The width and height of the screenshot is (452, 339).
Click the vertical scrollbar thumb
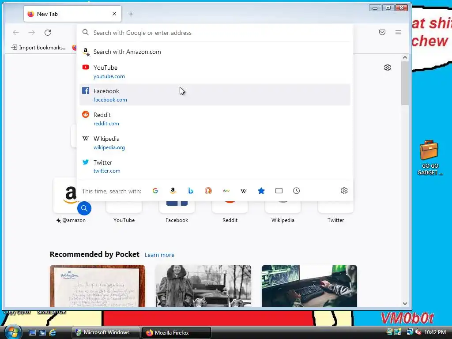tap(405, 83)
